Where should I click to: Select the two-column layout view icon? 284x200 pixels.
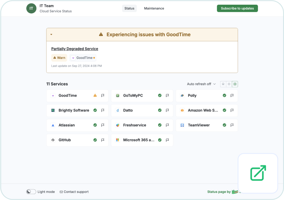pos(229,84)
